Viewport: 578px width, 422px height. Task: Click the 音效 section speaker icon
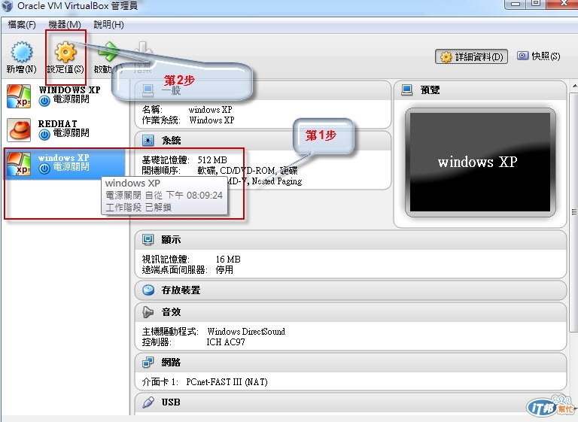pos(148,312)
